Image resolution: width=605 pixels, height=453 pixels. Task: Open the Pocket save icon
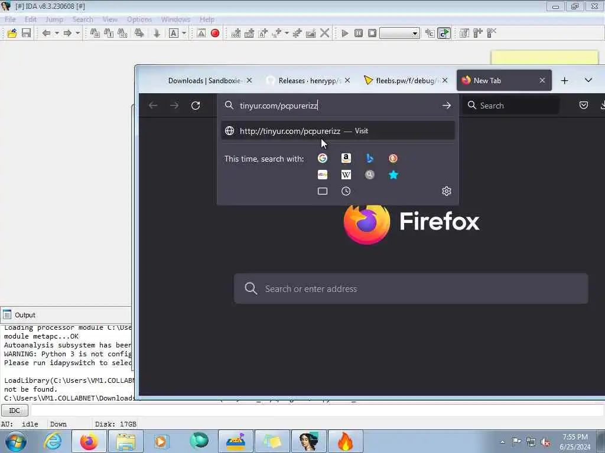(x=583, y=105)
